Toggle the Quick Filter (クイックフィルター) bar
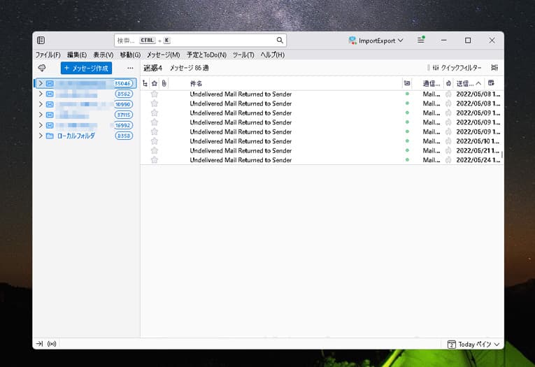 click(455, 68)
